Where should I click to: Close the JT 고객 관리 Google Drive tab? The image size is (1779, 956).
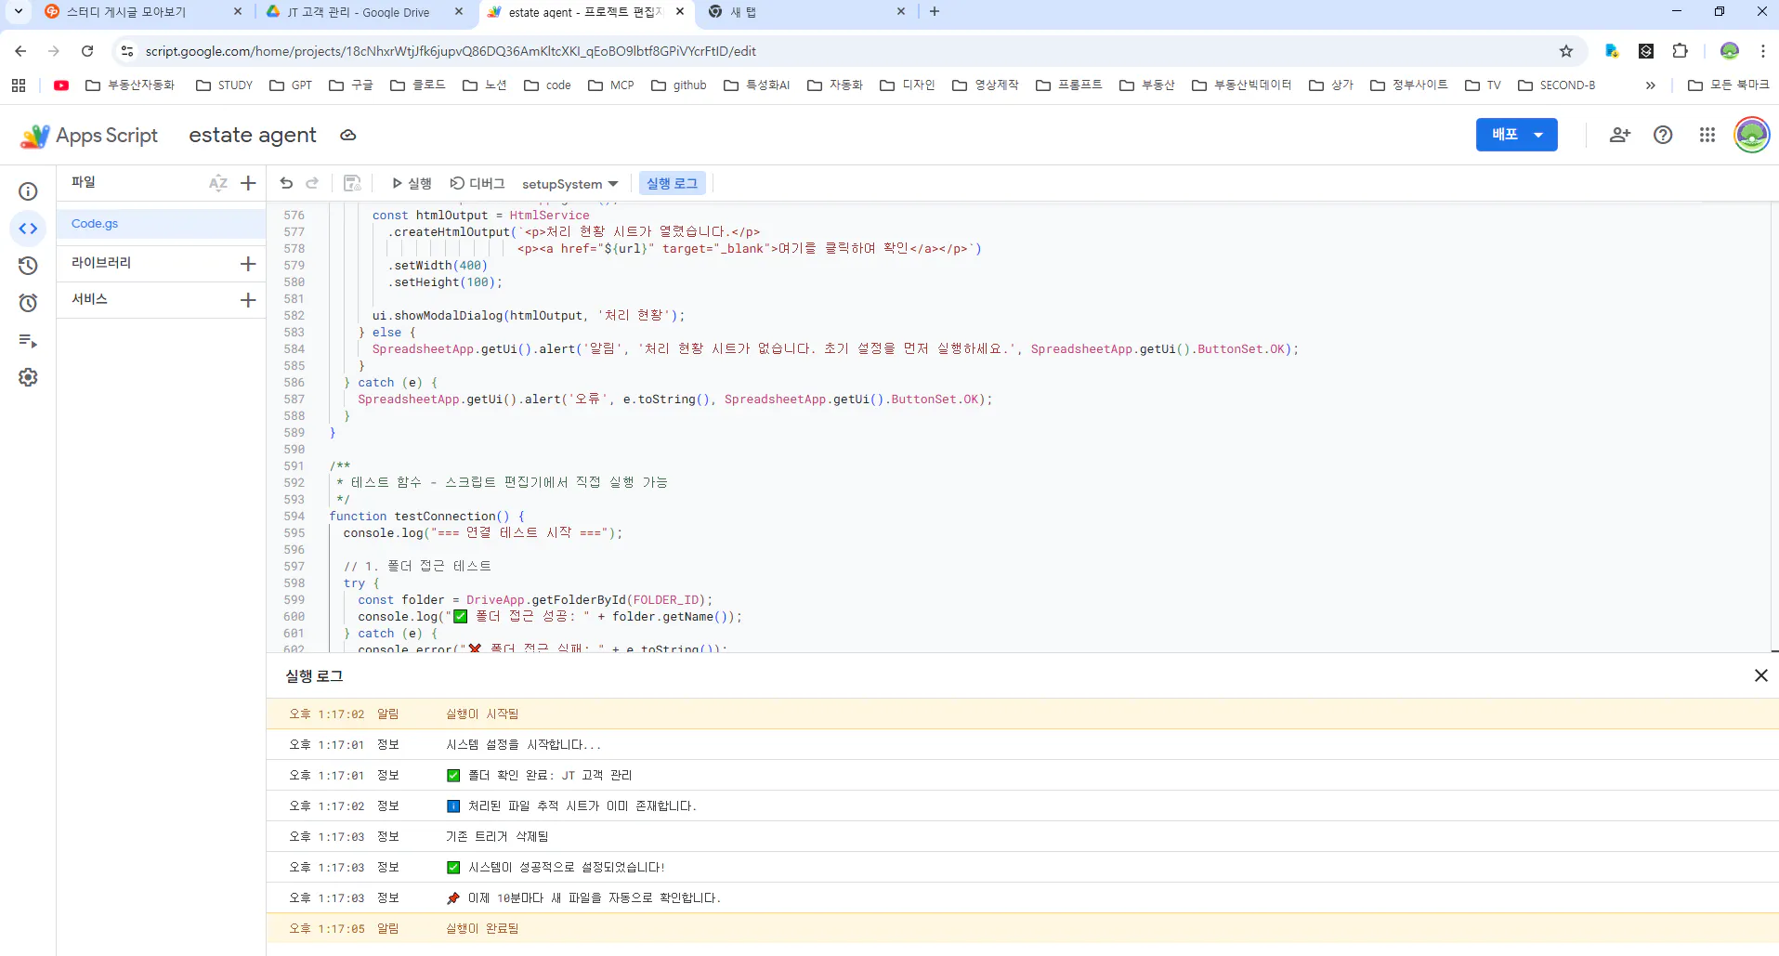pyautogui.click(x=459, y=12)
